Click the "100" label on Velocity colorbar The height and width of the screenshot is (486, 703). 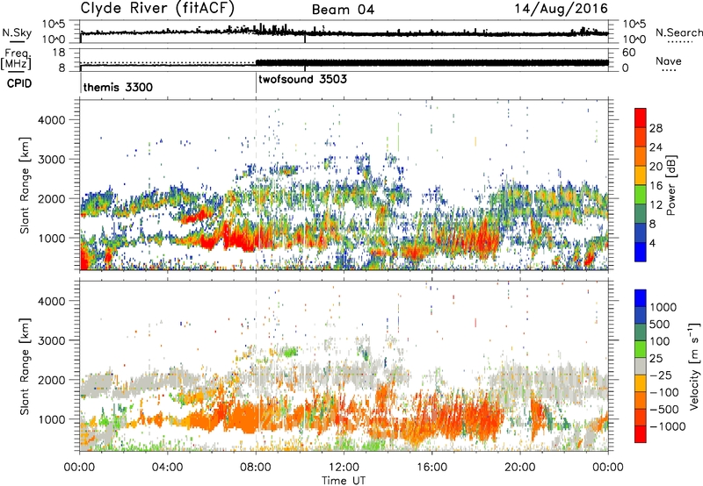tap(663, 341)
